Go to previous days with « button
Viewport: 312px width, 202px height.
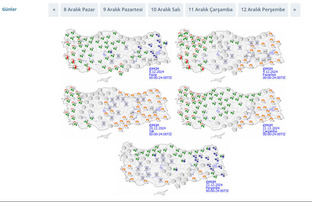pyautogui.click(x=54, y=10)
